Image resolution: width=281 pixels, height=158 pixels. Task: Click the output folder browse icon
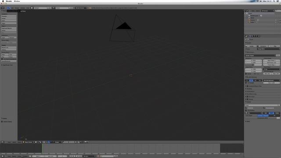click(x=279, y=105)
